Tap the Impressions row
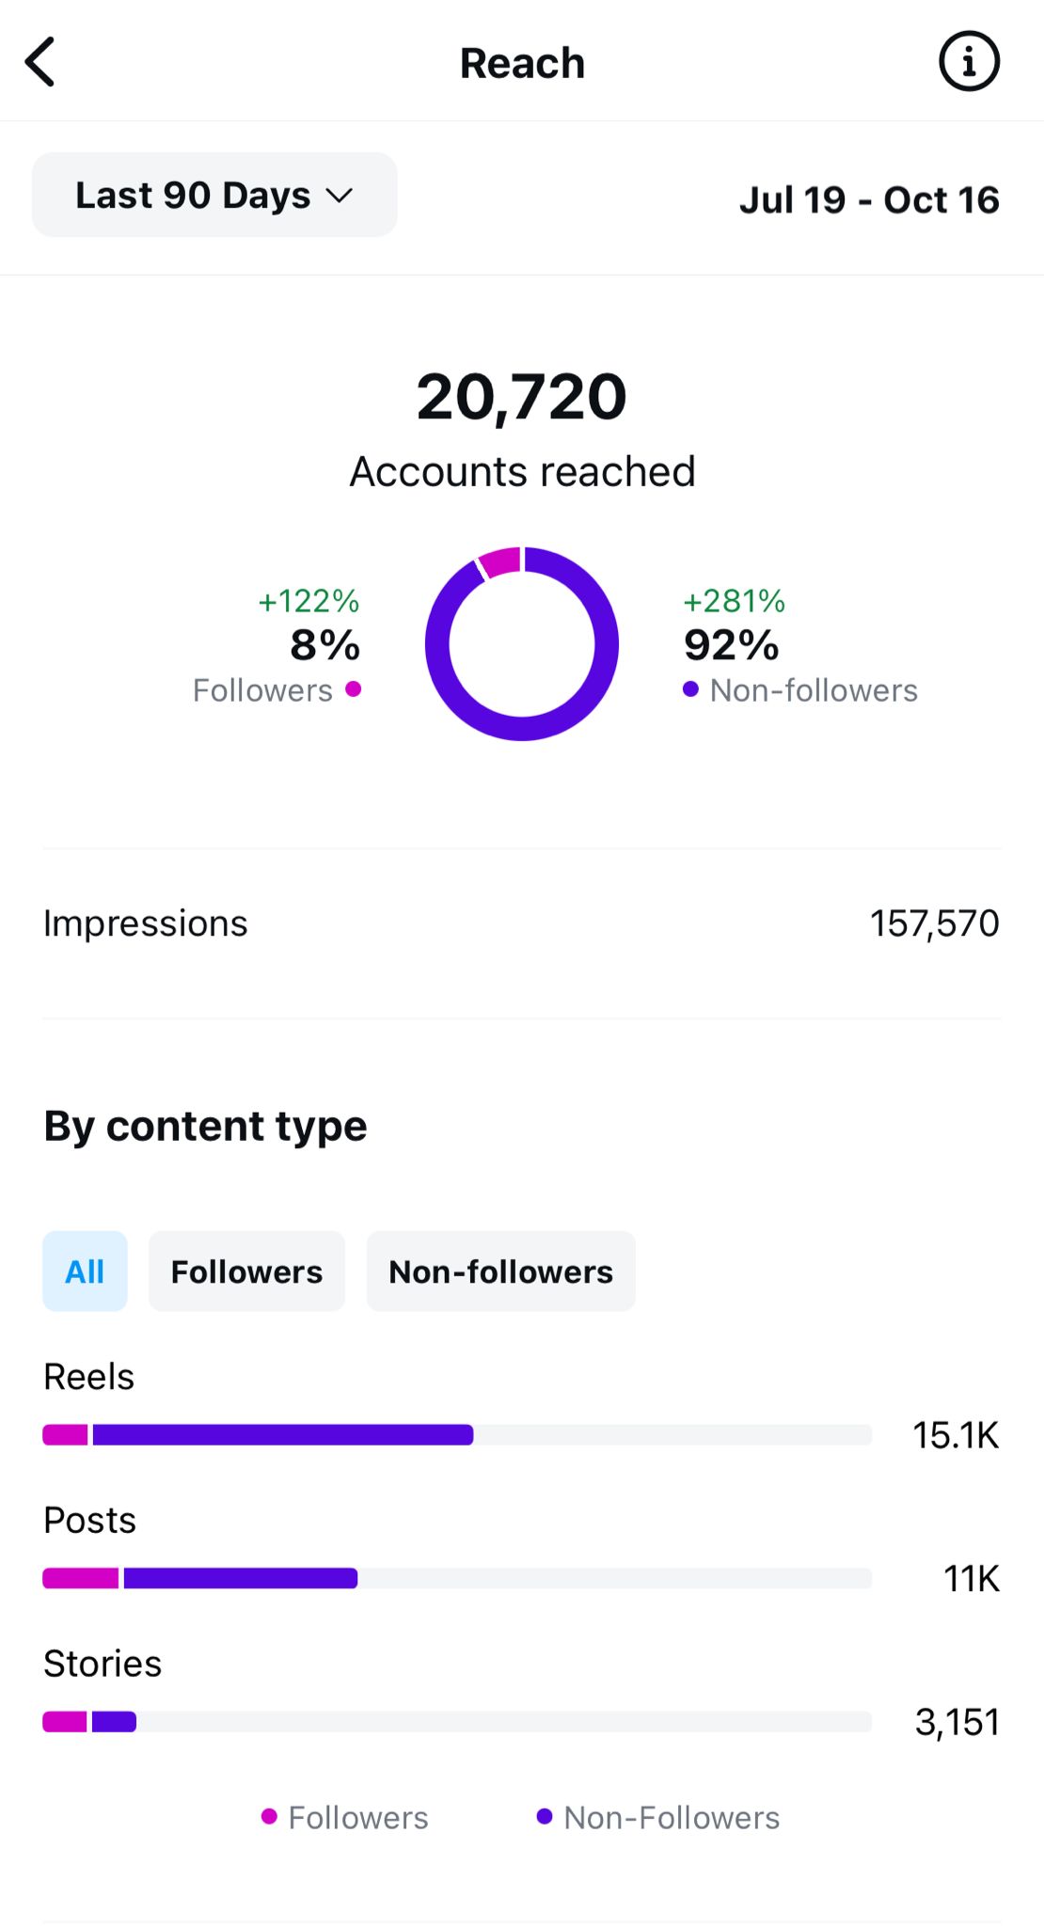Viewport: 1044px width, 1927px height. [x=521, y=924]
